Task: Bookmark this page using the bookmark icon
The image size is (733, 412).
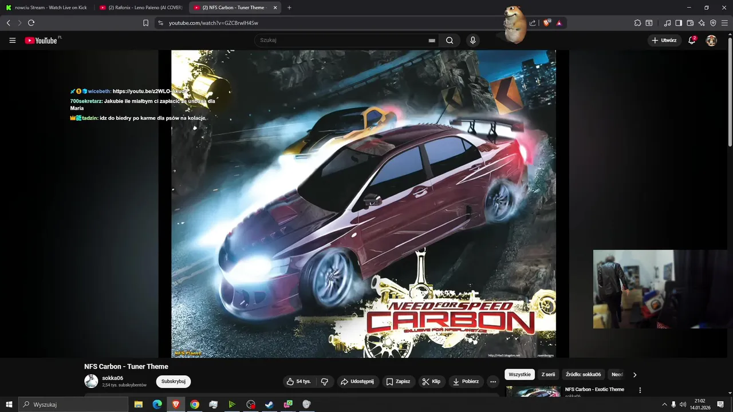Action: [x=145, y=23]
